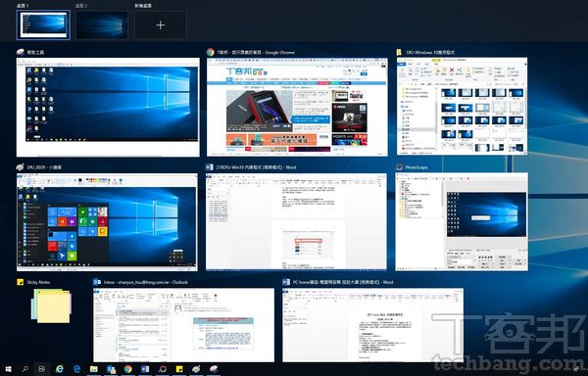Viewport: 588px width, 376px height.
Task: Toggle the Task View taskbar button
Action: 42,369
